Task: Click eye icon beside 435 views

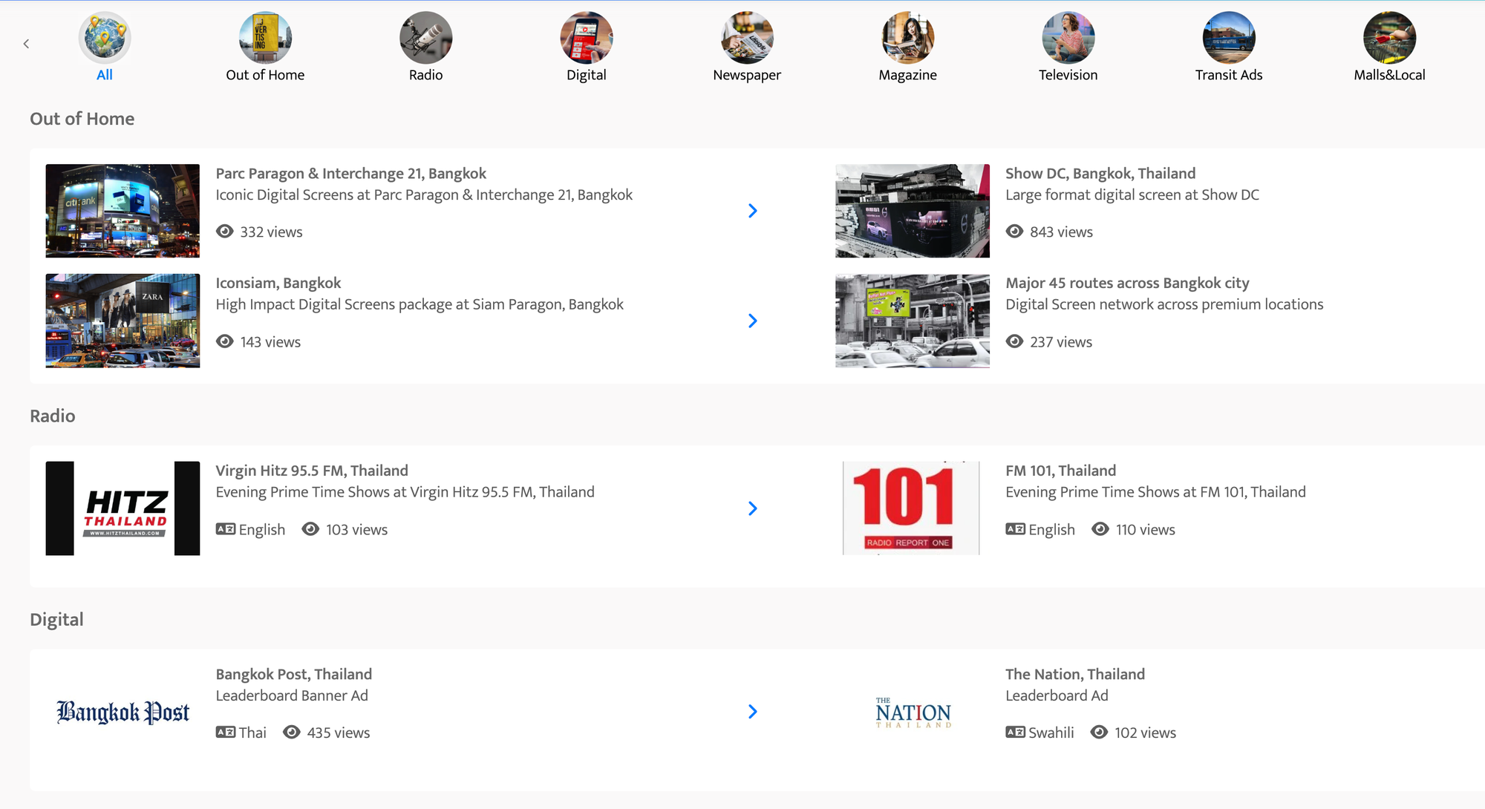Action: 292,733
